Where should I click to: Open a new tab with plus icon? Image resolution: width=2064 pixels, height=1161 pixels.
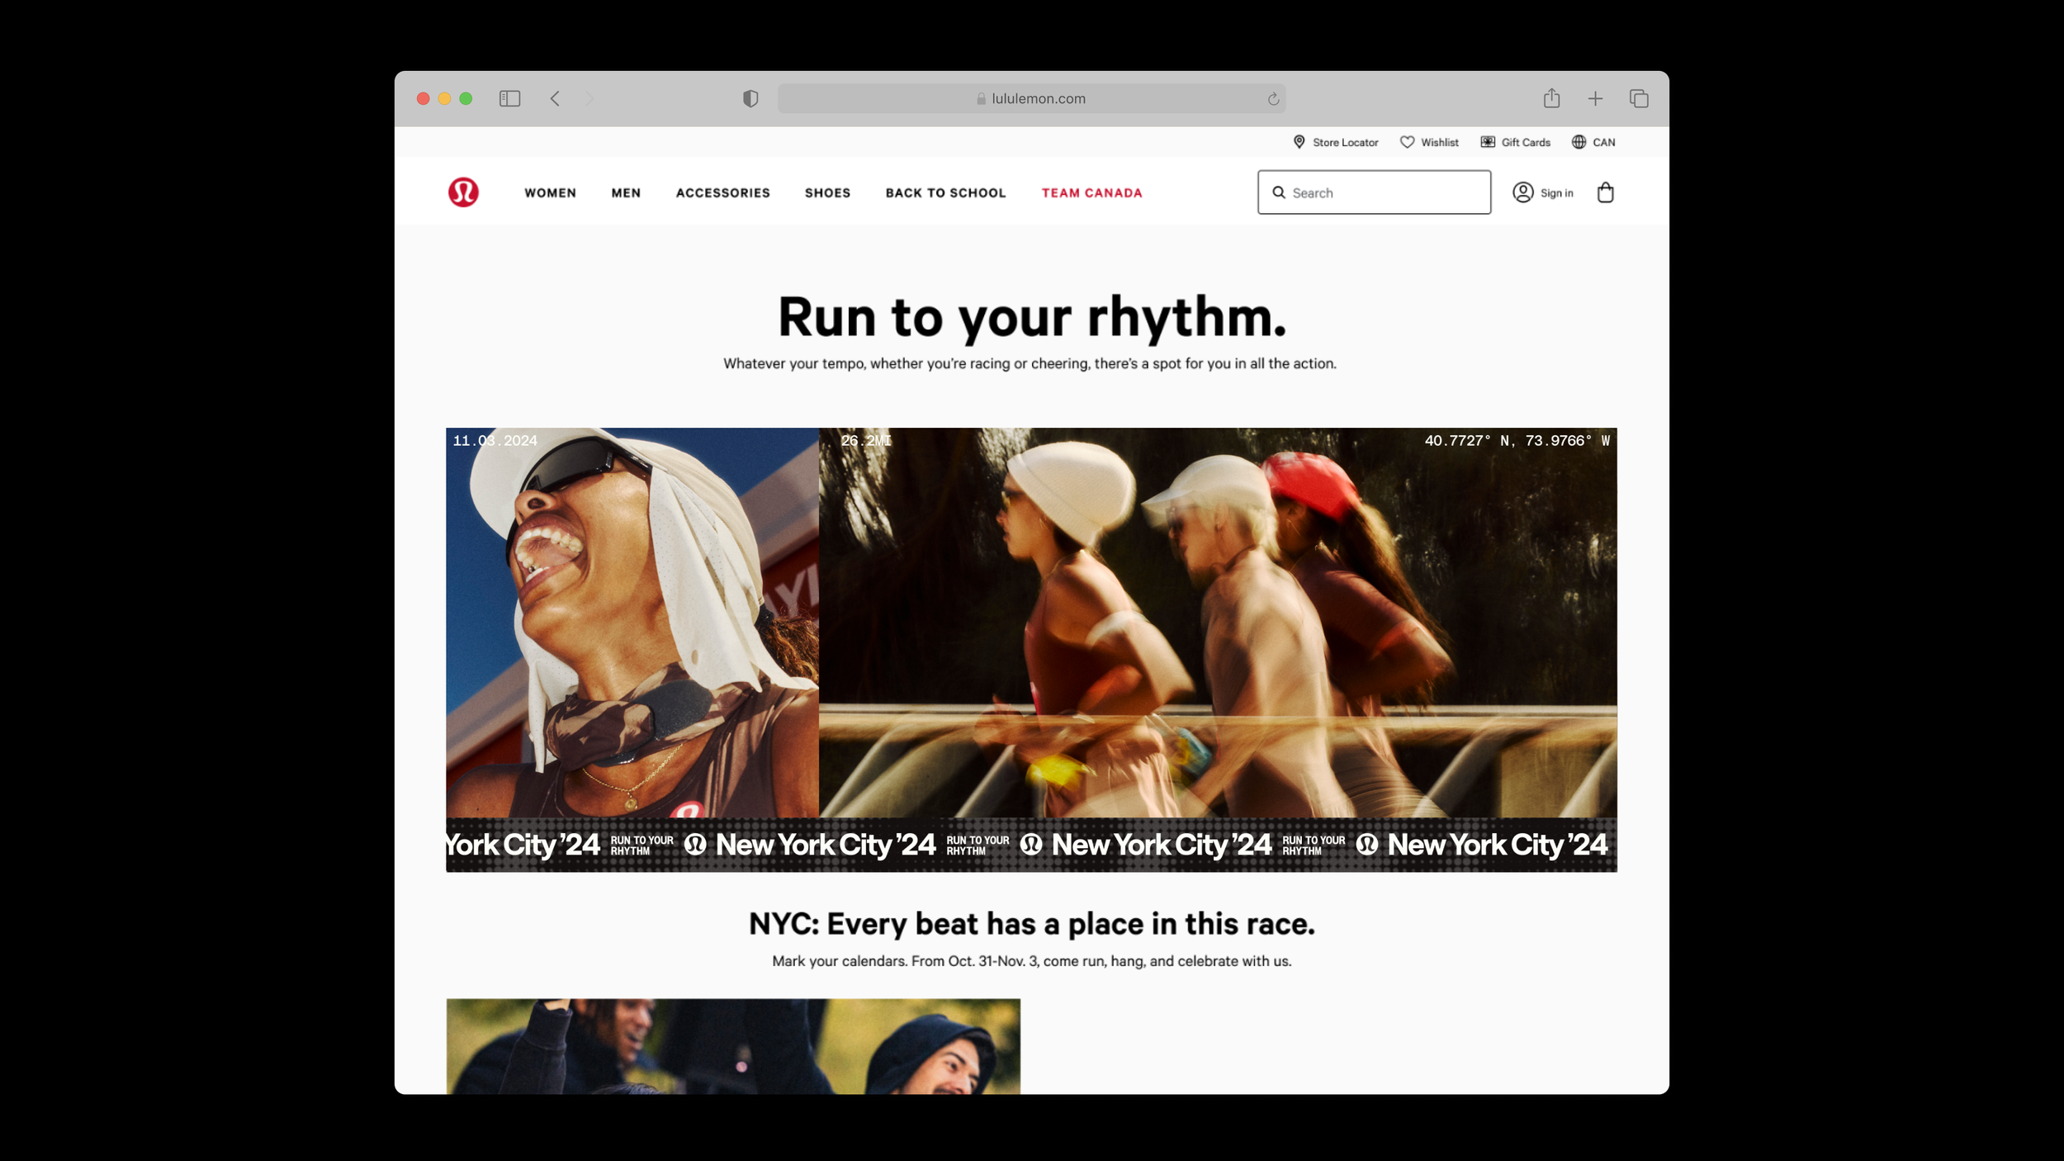click(x=1595, y=99)
